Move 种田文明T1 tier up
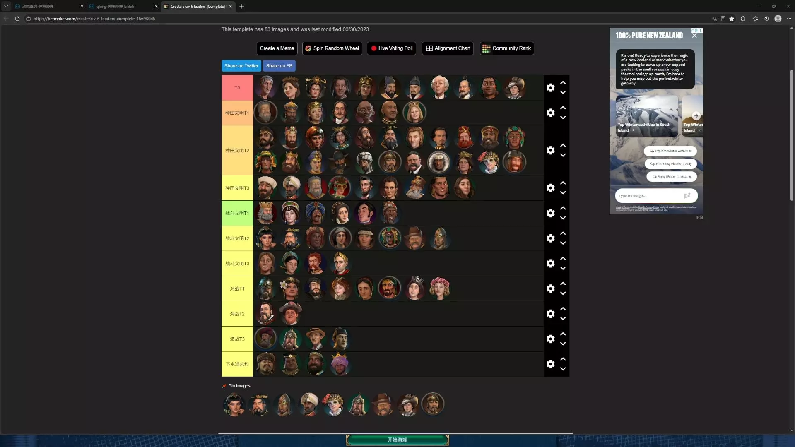 pyautogui.click(x=563, y=108)
